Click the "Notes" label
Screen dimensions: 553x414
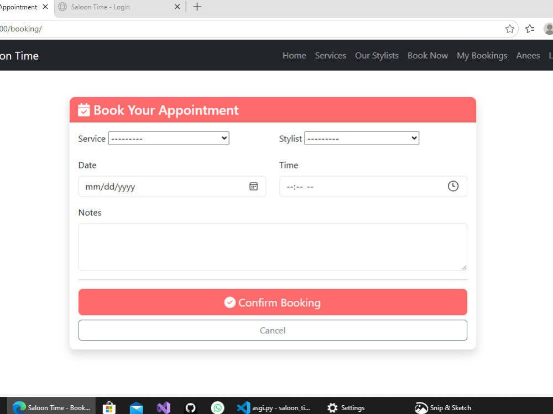(x=90, y=213)
